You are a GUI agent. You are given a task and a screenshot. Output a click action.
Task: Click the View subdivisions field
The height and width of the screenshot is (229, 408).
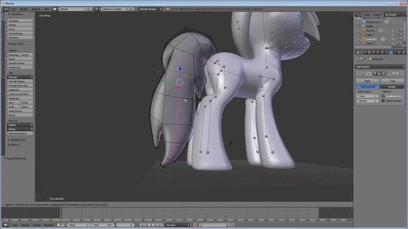click(367, 96)
